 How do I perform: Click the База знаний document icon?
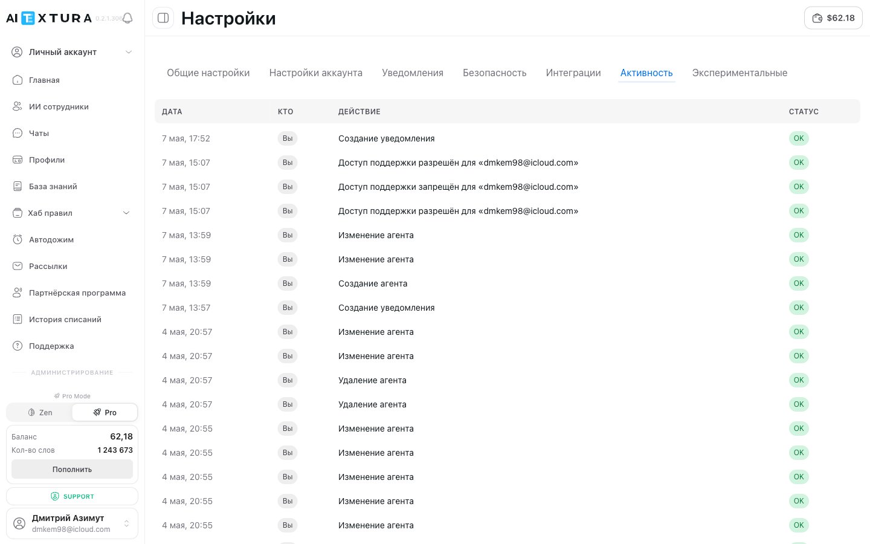[x=18, y=186]
